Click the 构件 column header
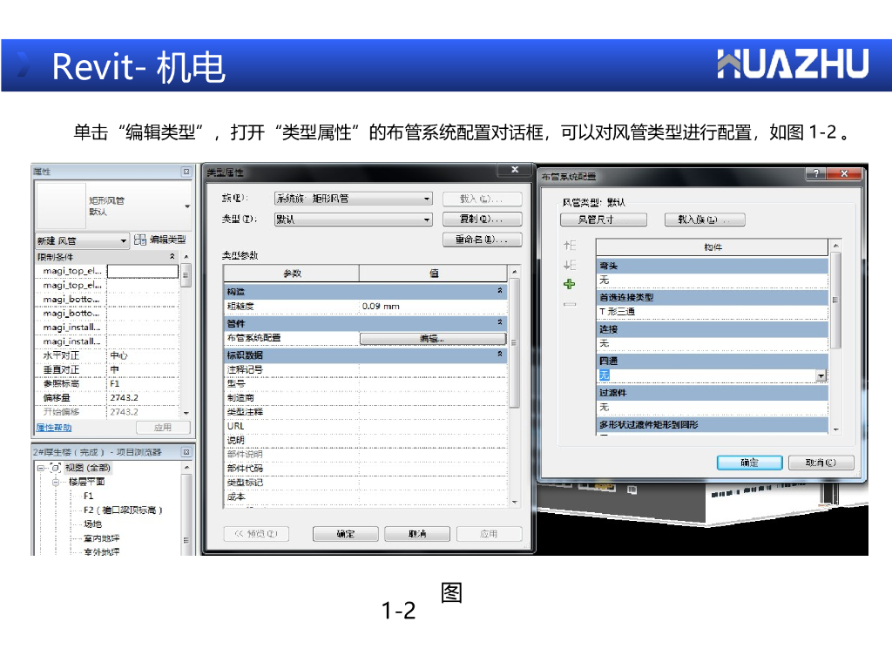This screenshot has height=669, width=892. coord(713,247)
